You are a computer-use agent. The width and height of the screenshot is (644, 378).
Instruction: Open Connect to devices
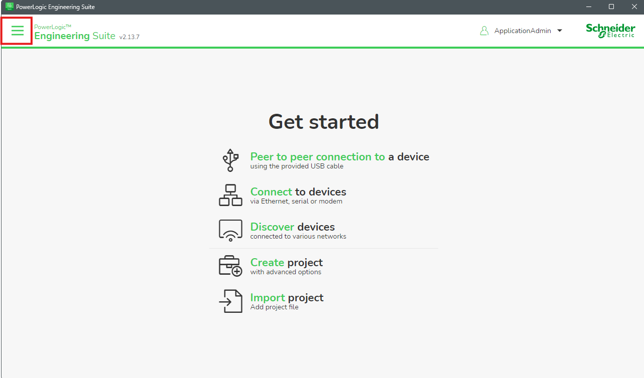coord(298,192)
